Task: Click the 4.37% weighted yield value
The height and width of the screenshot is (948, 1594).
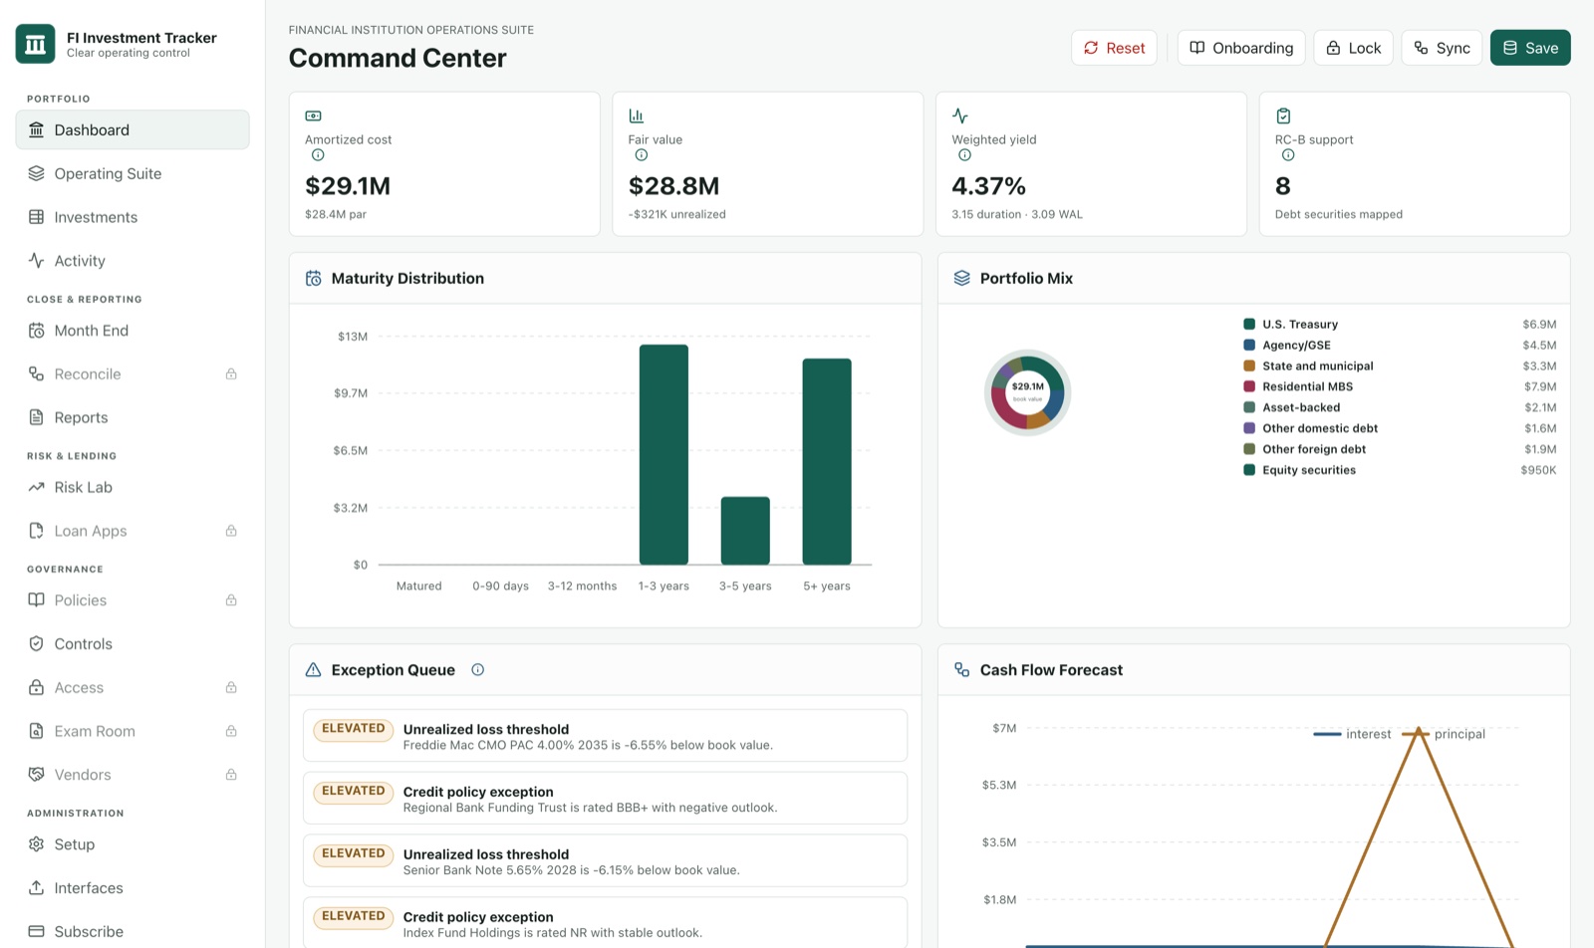Action: pyautogui.click(x=988, y=186)
